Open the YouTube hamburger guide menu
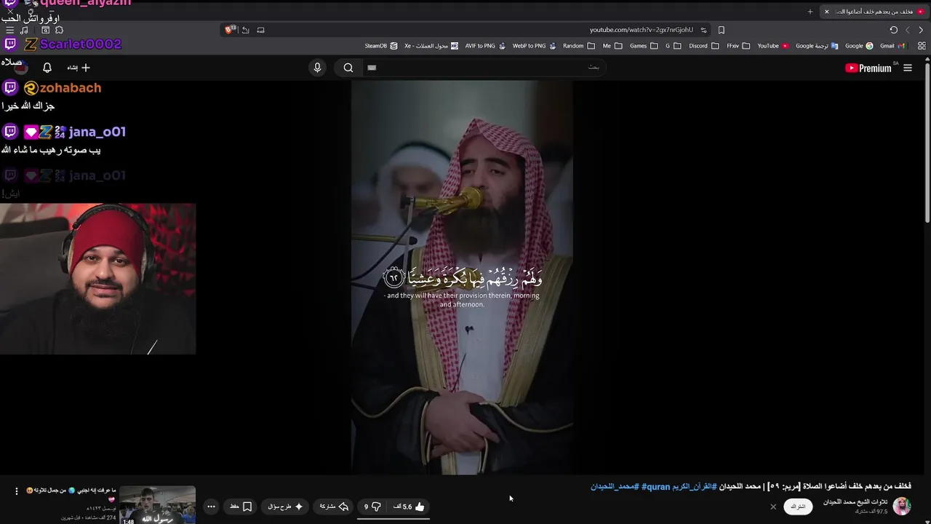This screenshot has height=524, width=931. [908, 68]
